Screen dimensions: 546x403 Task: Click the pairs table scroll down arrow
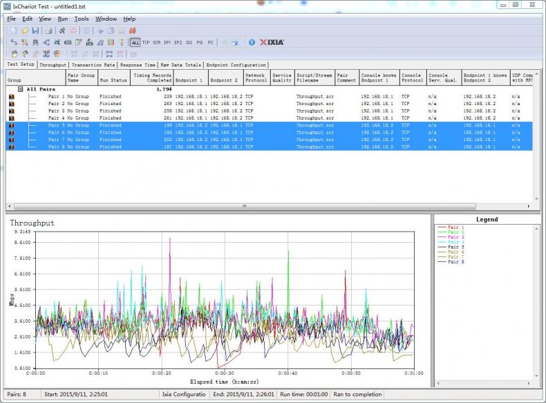tap(536, 199)
